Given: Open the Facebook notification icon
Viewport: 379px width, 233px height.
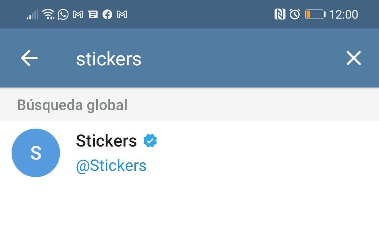Looking at the screenshot, I should pos(107,14).
